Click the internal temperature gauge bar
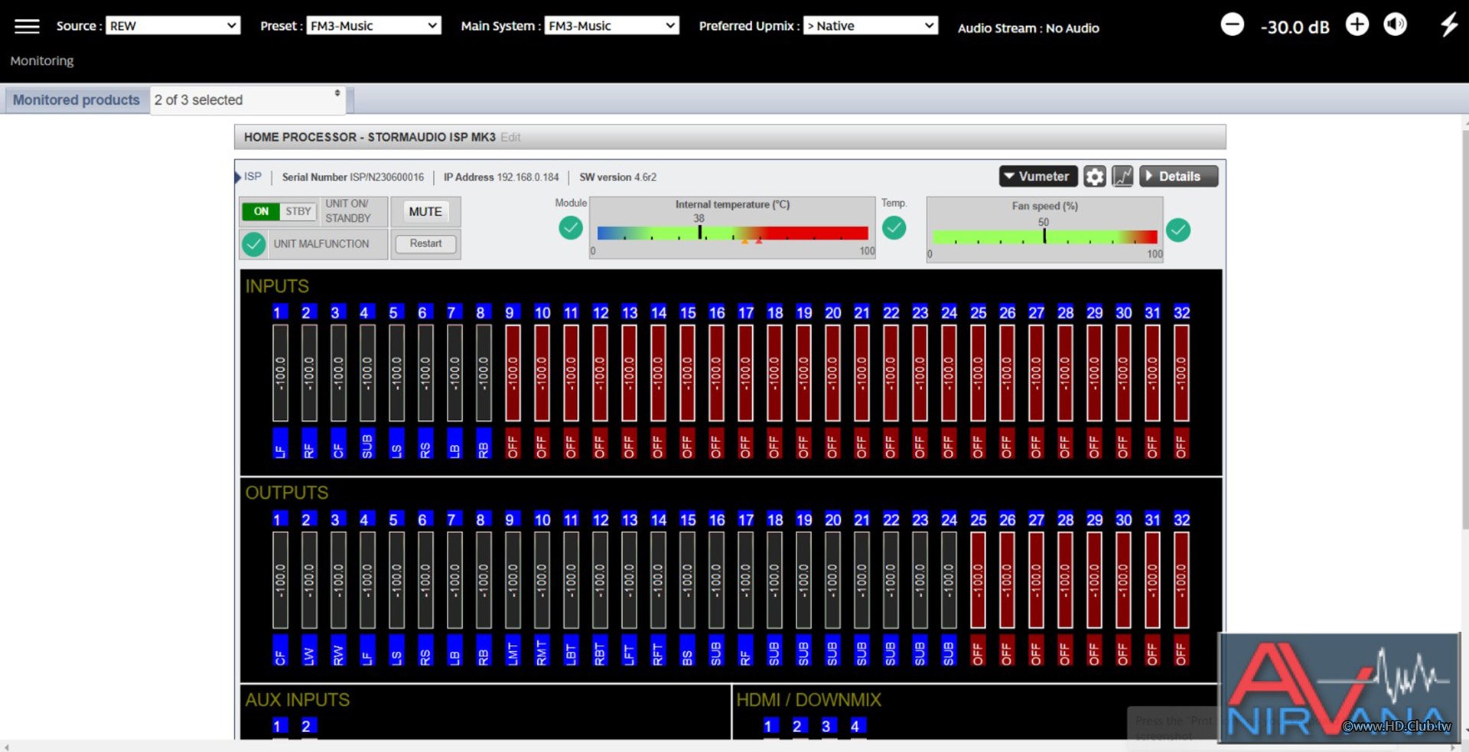Image resolution: width=1469 pixels, height=752 pixels. pos(732,233)
